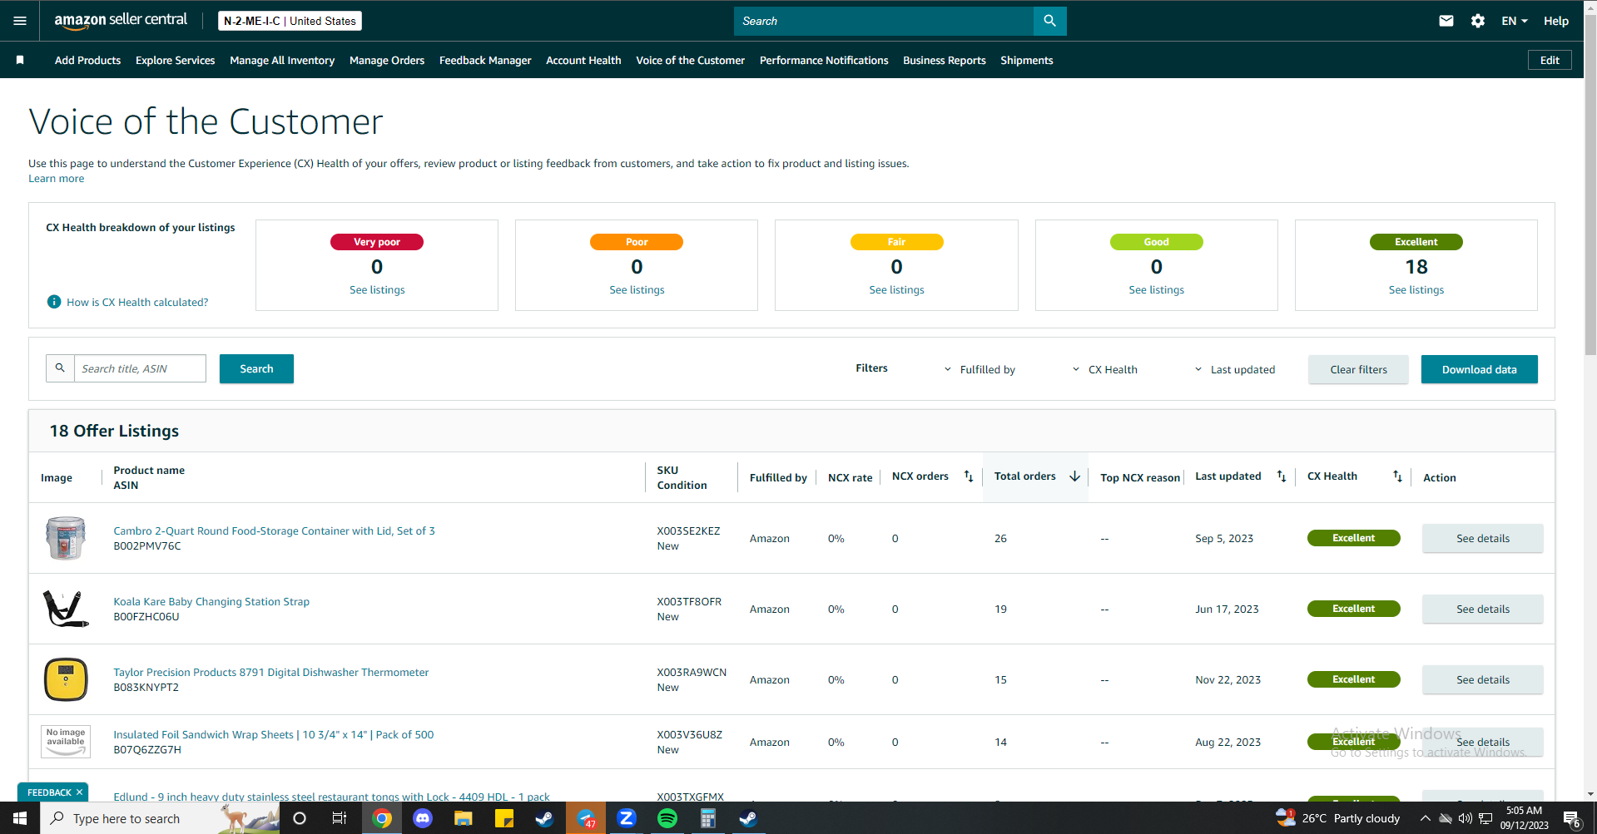Click the info icon beside CX Health calculation
This screenshot has height=834, width=1597.
point(54,302)
